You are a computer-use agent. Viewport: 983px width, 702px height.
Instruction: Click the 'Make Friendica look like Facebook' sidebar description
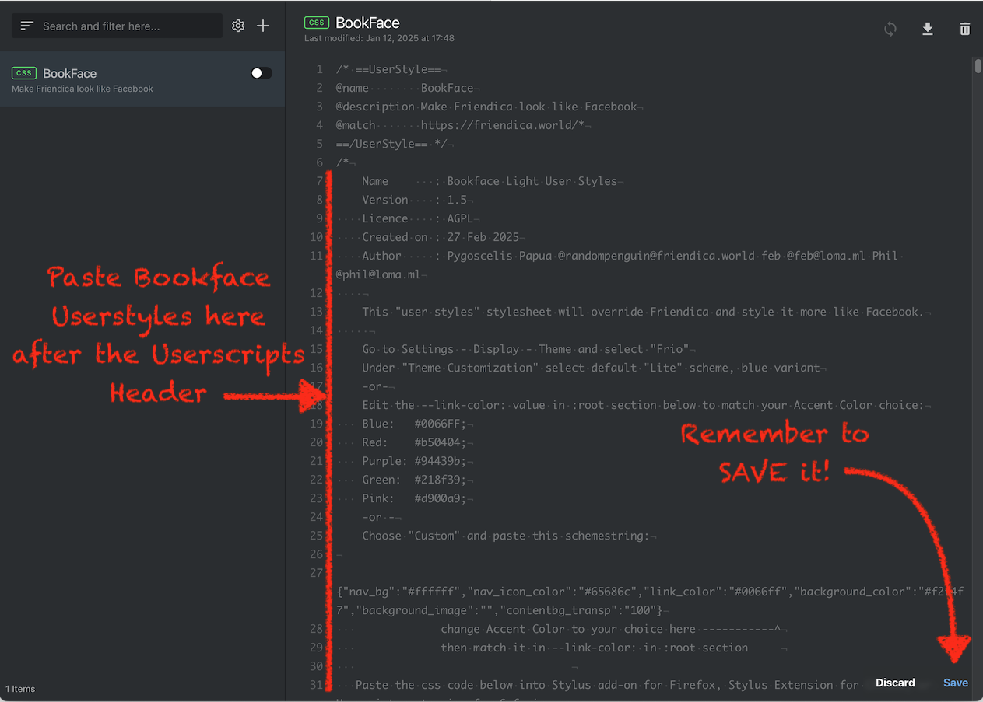pos(83,89)
